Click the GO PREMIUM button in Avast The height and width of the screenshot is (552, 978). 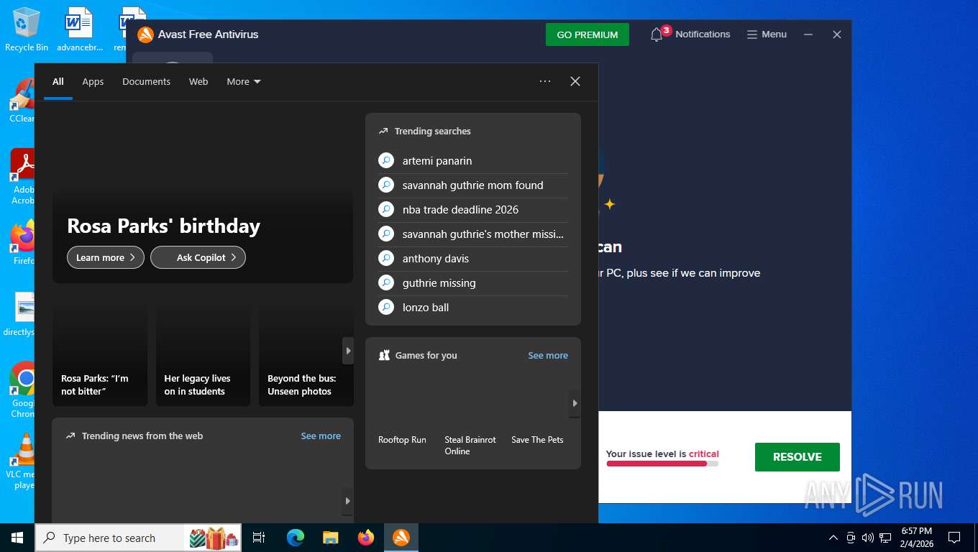(x=588, y=34)
